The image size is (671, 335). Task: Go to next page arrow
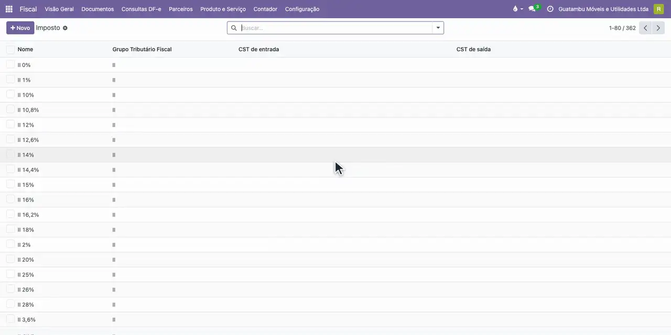pyautogui.click(x=658, y=28)
